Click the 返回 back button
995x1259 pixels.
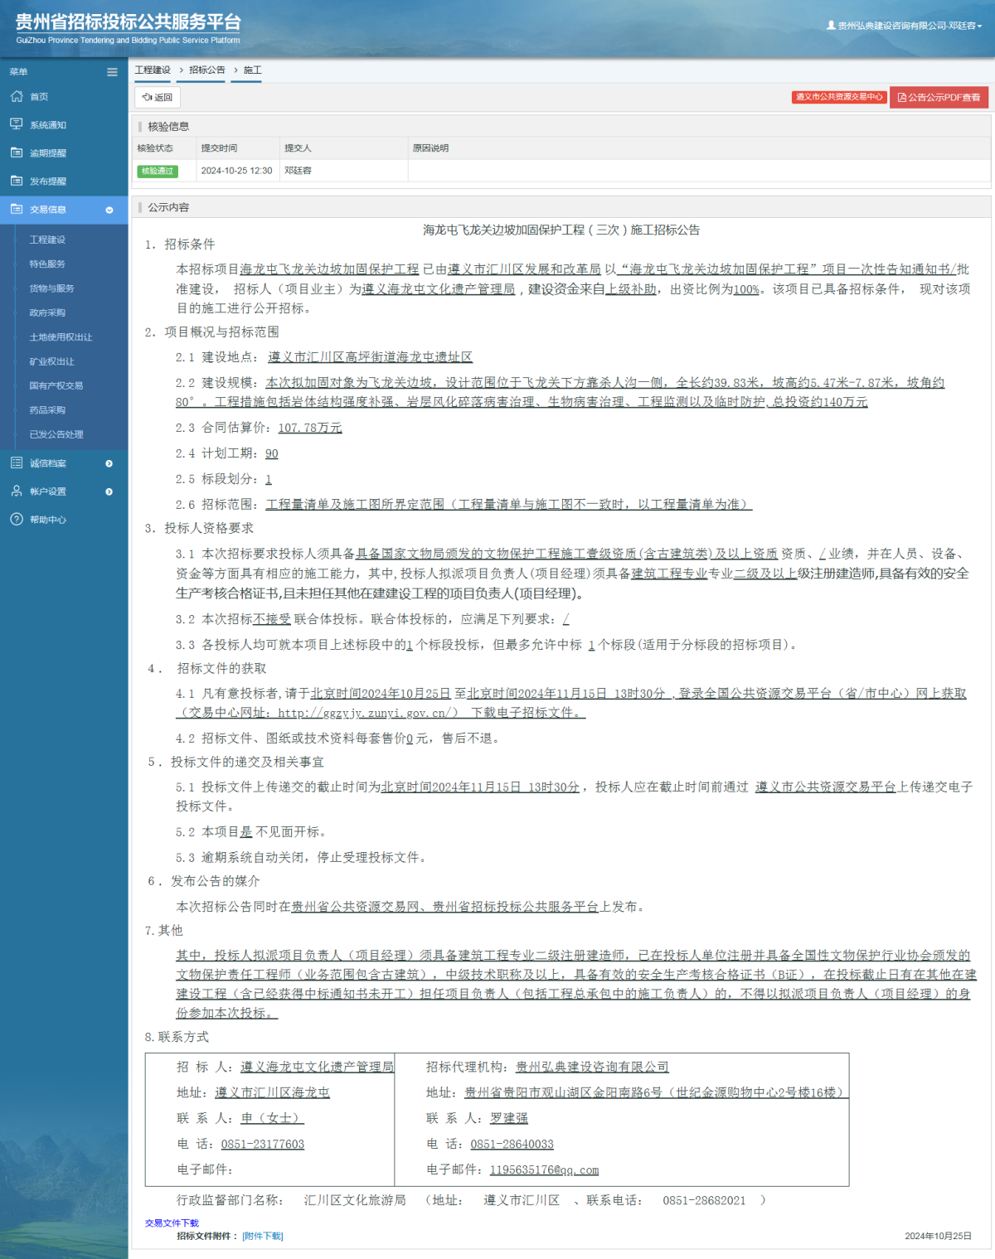coord(158,98)
